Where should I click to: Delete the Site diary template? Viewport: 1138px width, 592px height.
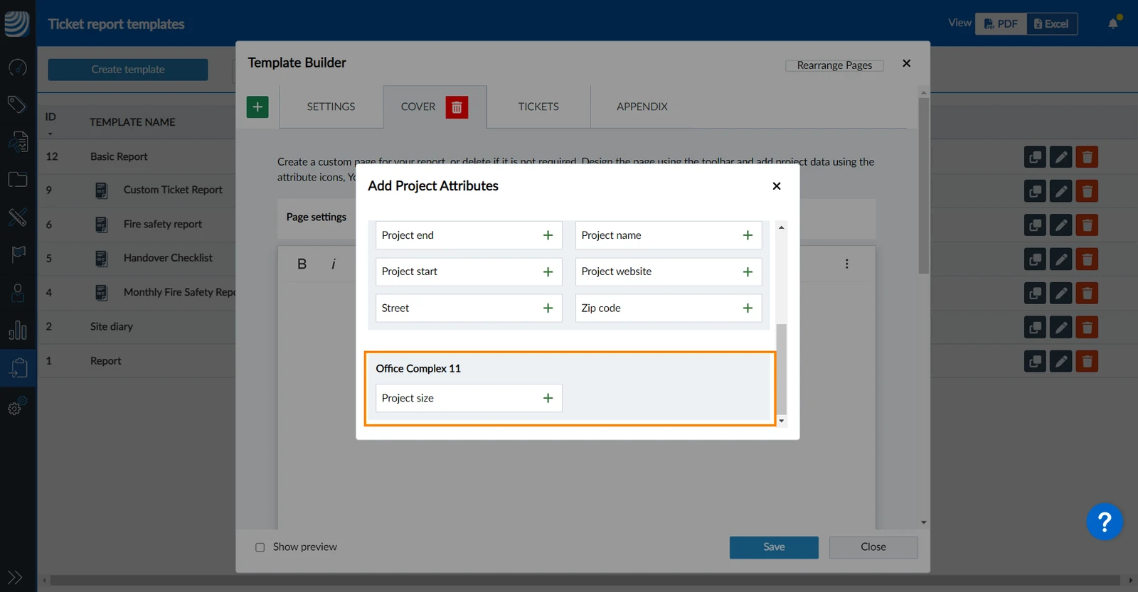click(x=1087, y=327)
